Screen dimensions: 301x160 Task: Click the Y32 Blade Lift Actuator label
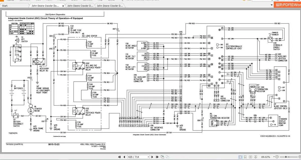(x=130, y=67)
